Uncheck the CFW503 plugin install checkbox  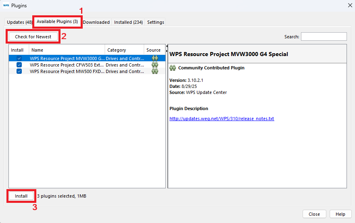tap(19, 65)
